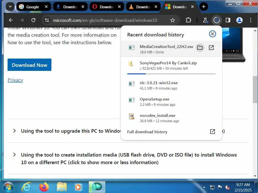The image size is (258, 193).
Task: Show MediaCreationTool_22H2.exe in folder
Action: tap(200, 47)
